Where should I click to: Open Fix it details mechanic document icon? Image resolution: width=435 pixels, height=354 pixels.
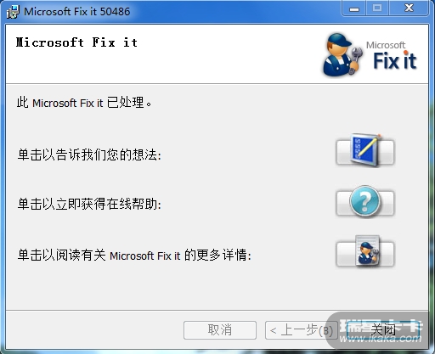tap(365, 253)
